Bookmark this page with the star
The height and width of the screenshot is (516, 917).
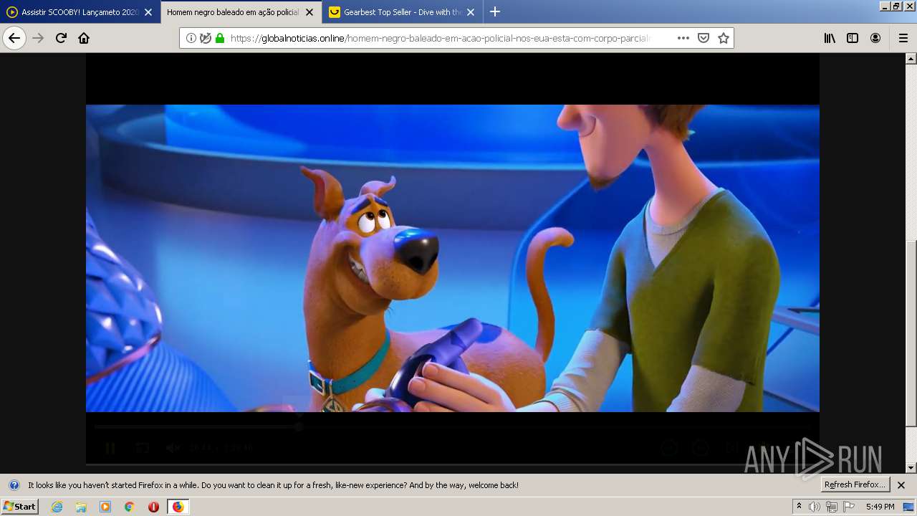(x=724, y=38)
